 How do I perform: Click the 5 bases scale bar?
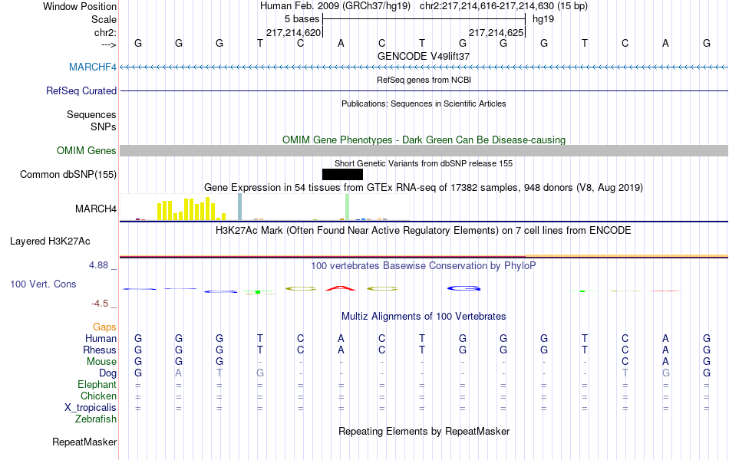tap(424, 19)
